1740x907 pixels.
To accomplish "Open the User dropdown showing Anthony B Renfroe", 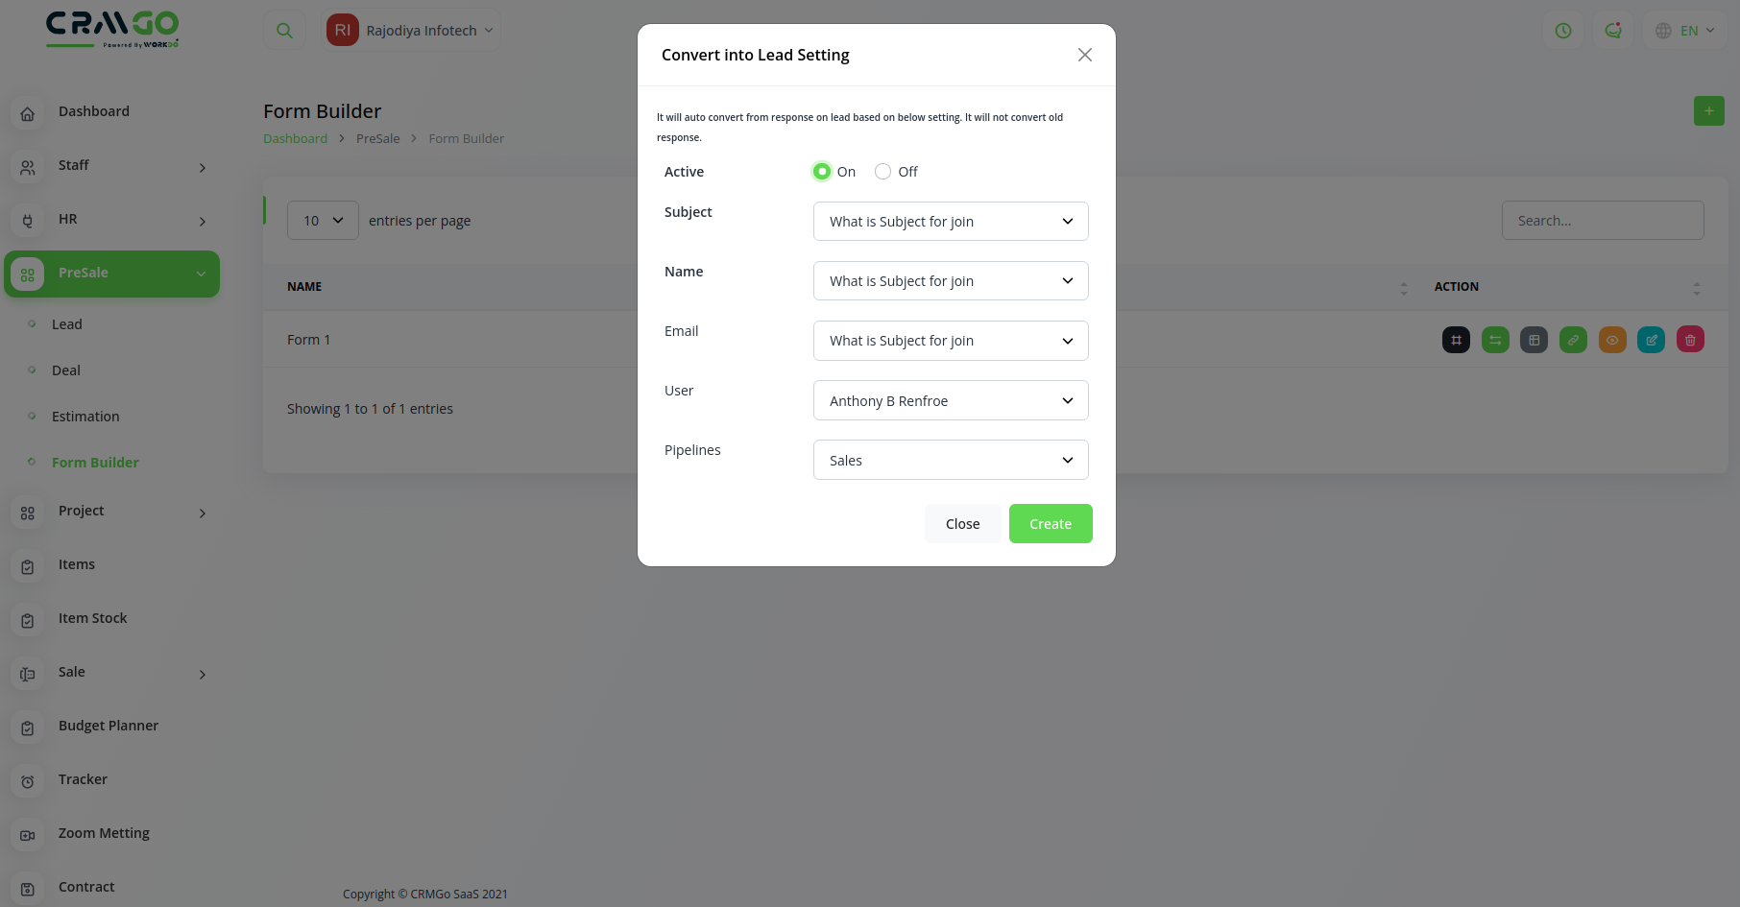I will (950, 400).
